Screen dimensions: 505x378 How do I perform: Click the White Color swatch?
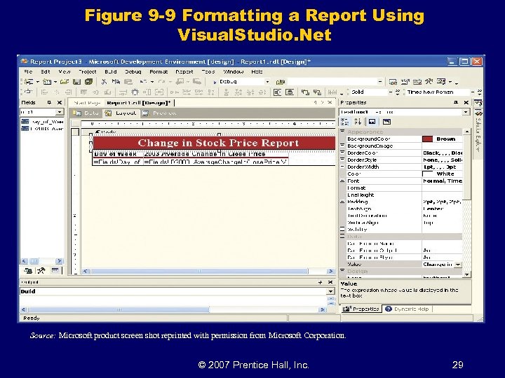(427, 174)
